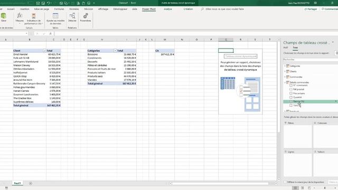Click Ajouter au modèle de données
This screenshot has width=338, height=190.
(x=55, y=18)
